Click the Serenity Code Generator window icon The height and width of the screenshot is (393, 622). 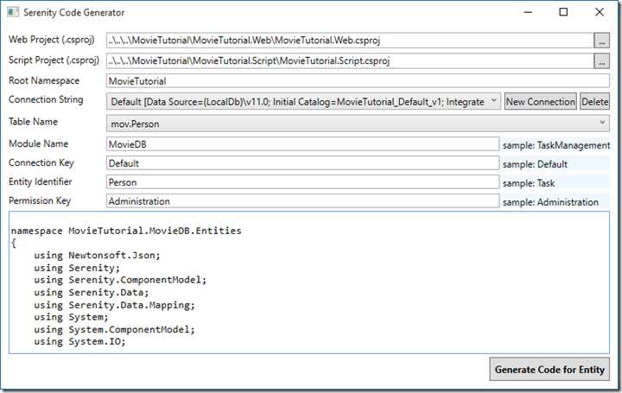pyautogui.click(x=13, y=12)
